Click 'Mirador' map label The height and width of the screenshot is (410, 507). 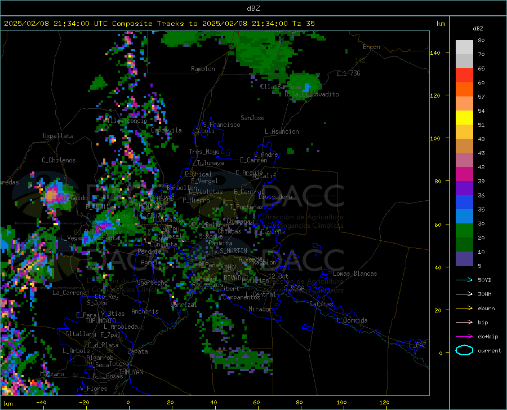coord(260,309)
